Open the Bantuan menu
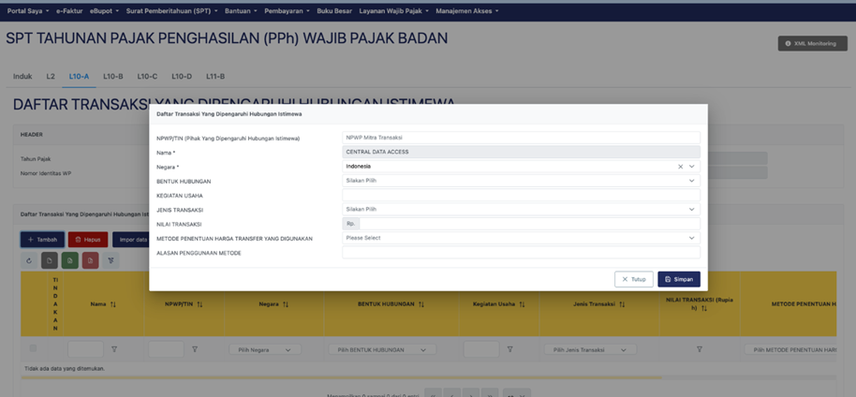This screenshot has height=397, width=856. coord(241,11)
